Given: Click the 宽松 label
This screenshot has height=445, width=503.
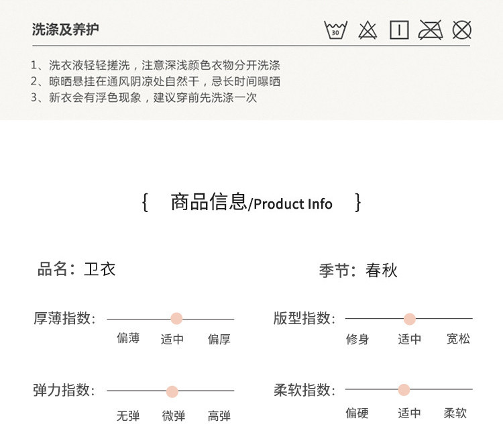Looking at the screenshot, I should point(459,338).
